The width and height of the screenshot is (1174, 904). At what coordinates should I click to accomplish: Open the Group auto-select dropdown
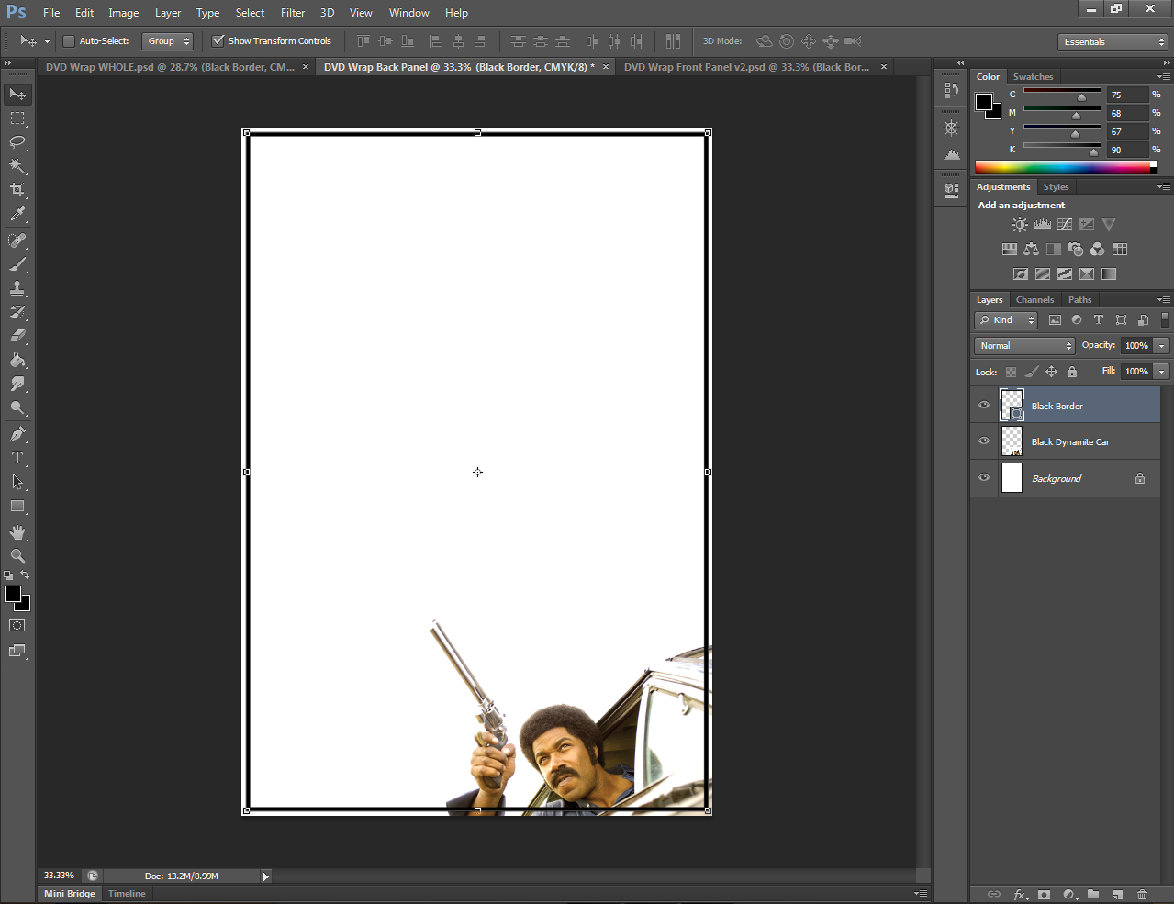tap(168, 41)
